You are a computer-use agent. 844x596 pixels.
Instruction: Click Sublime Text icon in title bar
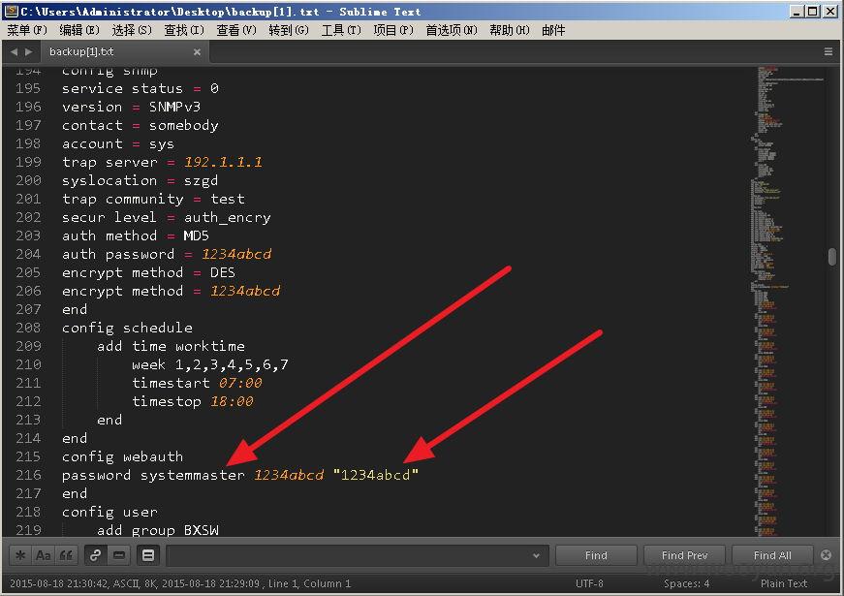pyautogui.click(x=11, y=11)
